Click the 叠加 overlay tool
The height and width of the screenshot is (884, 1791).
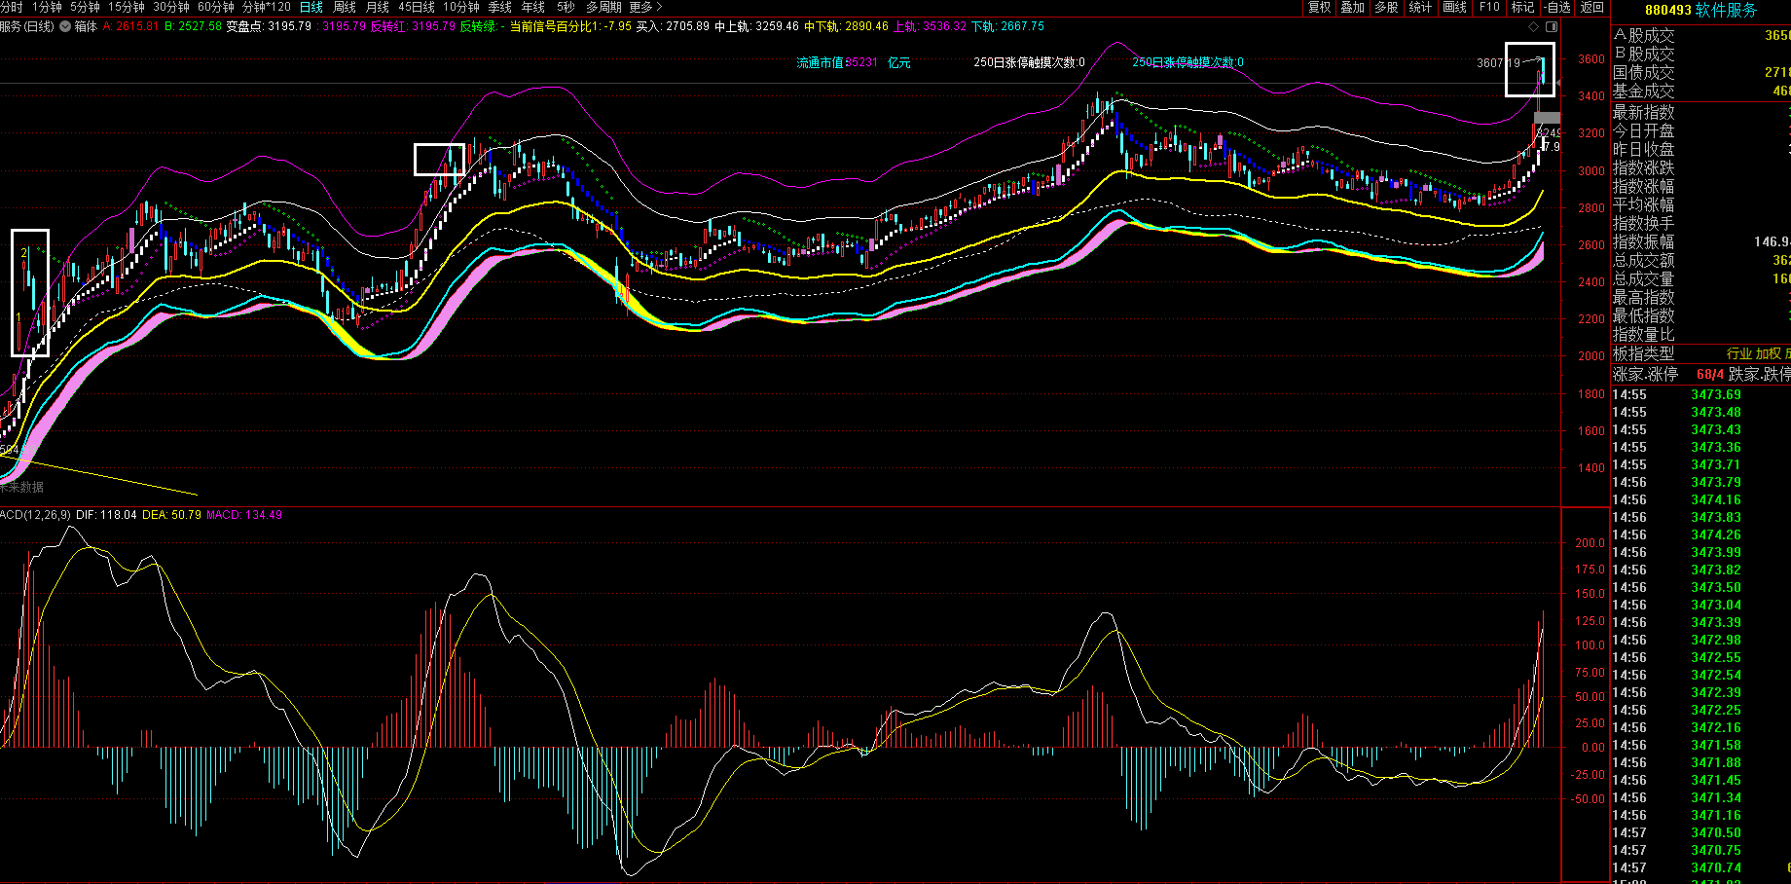(x=1352, y=8)
